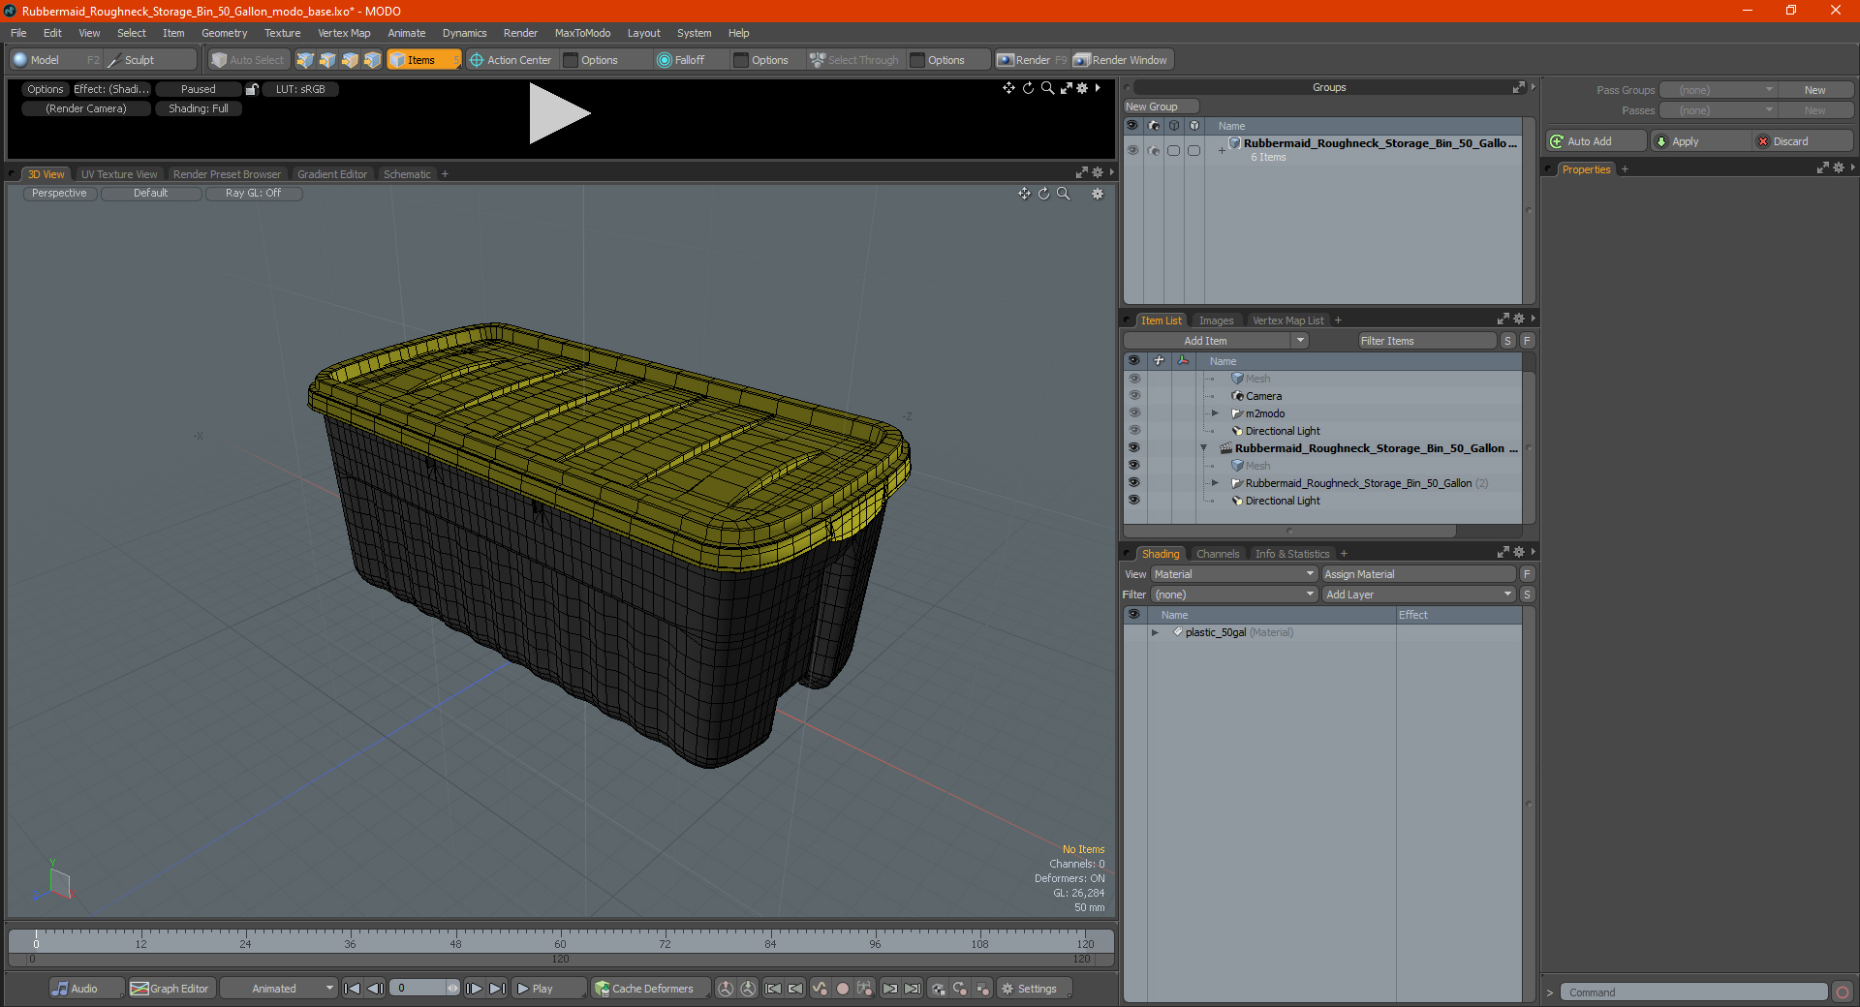
Task: Click the 3D viewport pan arrows icon
Action: (1024, 194)
